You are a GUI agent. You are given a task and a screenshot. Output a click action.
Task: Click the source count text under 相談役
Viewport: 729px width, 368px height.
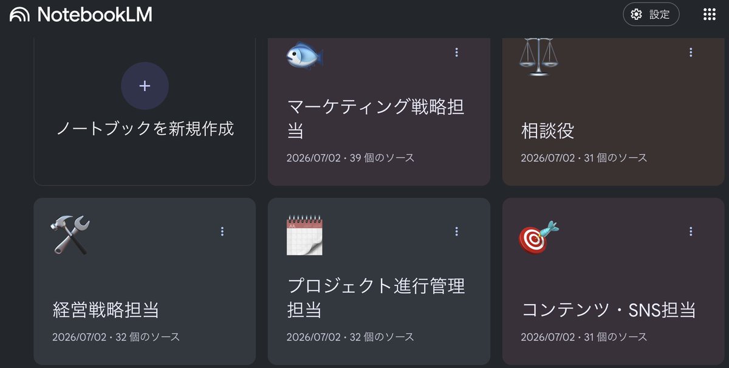(x=584, y=158)
